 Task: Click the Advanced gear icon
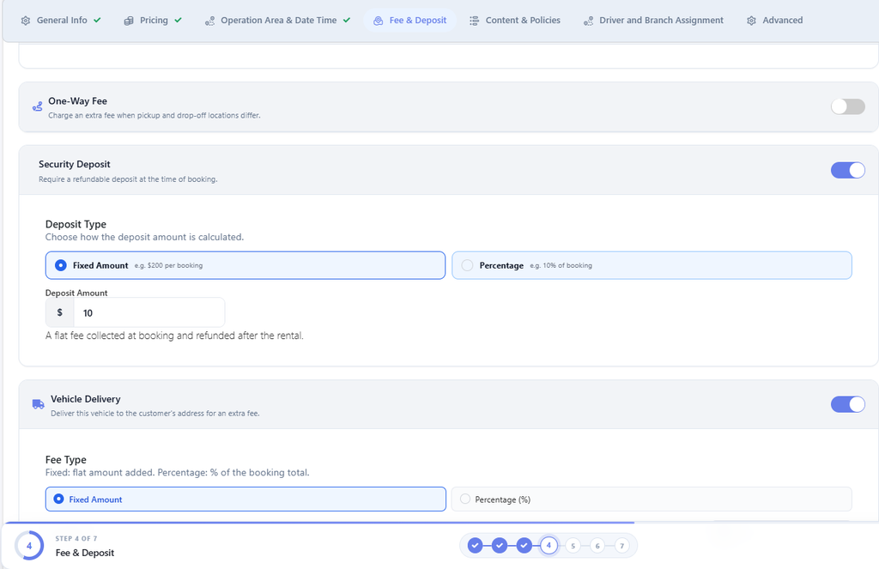(751, 21)
